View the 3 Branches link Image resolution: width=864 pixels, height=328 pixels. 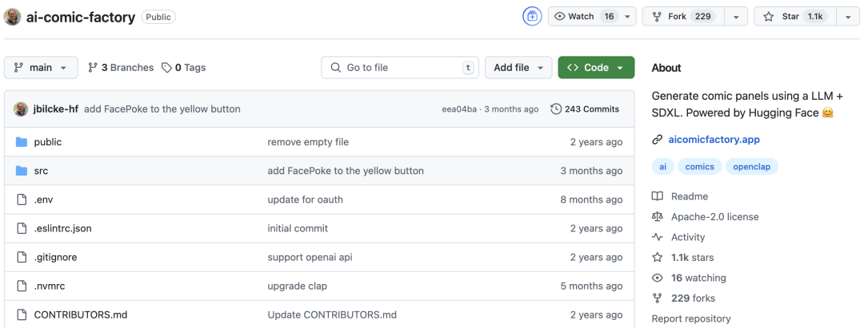(121, 68)
